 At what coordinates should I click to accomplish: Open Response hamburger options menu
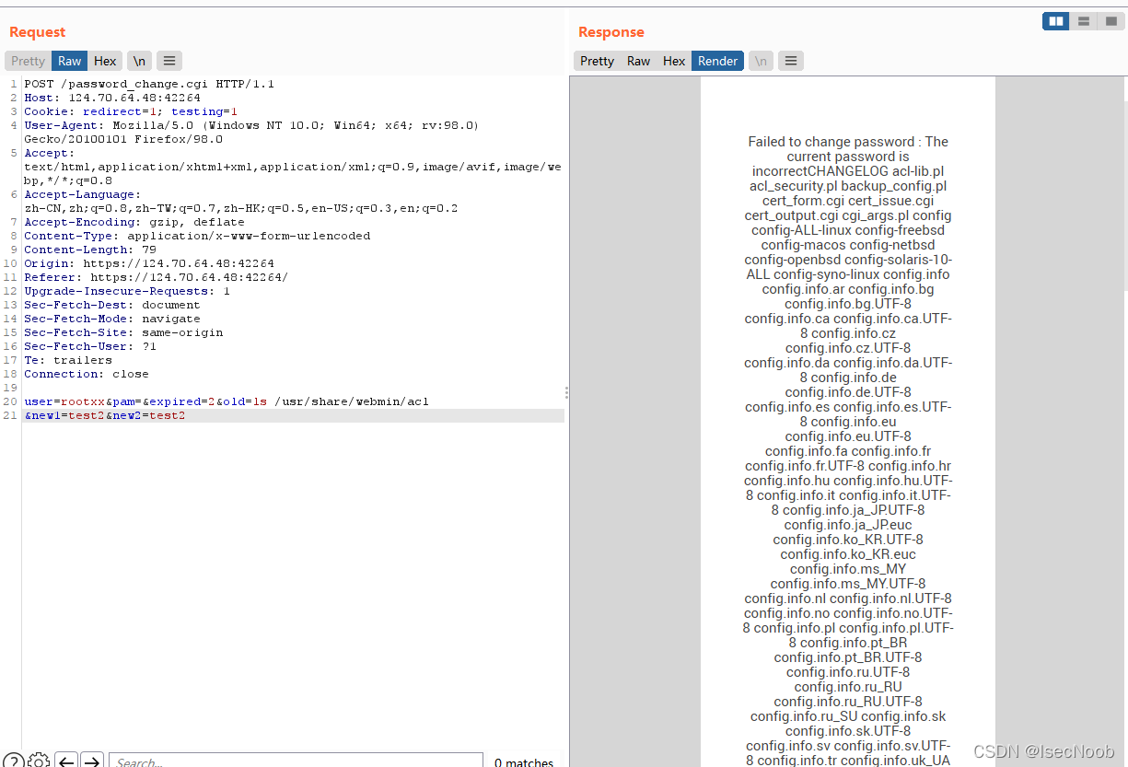791,61
